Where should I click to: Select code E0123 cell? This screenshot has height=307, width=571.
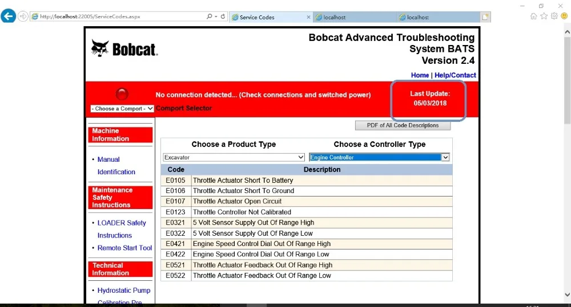[175, 212]
